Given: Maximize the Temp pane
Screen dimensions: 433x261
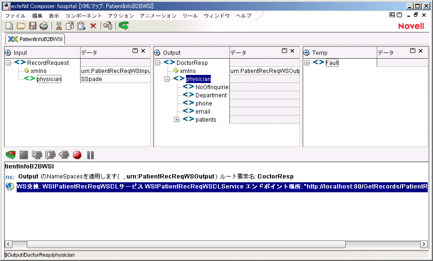Looking at the screenshot, I should coord(412,51).
